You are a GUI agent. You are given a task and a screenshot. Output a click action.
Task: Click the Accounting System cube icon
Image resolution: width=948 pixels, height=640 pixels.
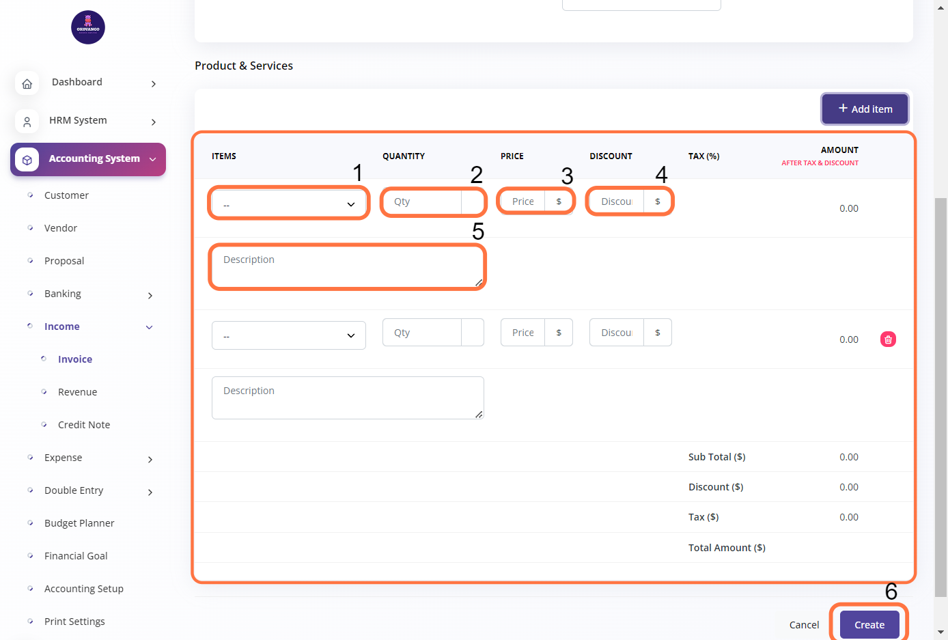coord(27,160)
